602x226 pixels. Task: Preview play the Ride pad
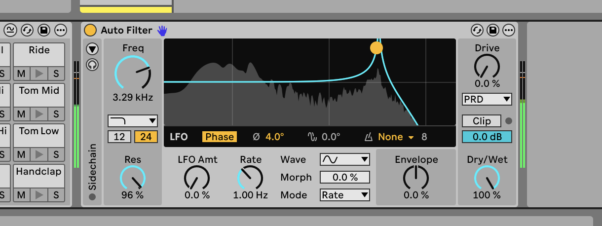click(x=38, y=74)
